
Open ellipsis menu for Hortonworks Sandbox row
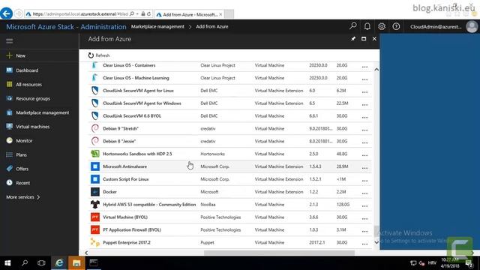tap(364, 155)
